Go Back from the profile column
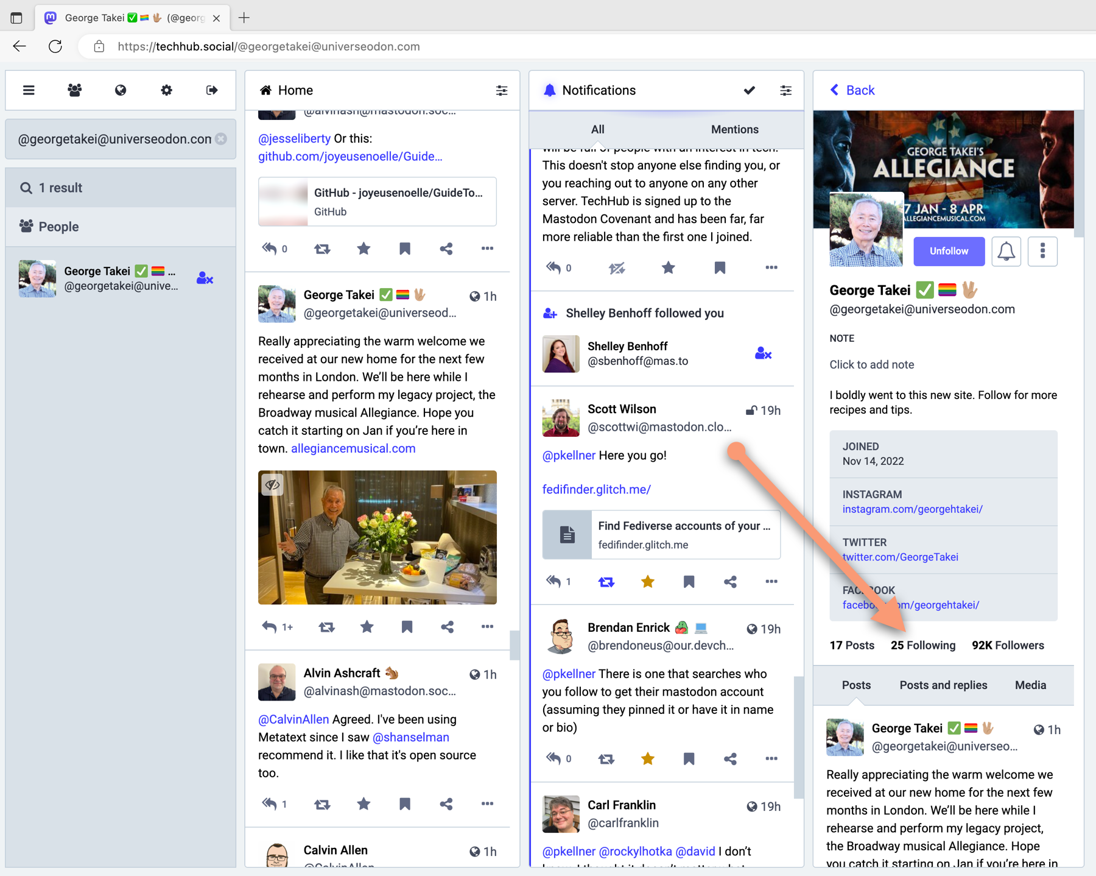1096x876 pixels. (852, 90)
